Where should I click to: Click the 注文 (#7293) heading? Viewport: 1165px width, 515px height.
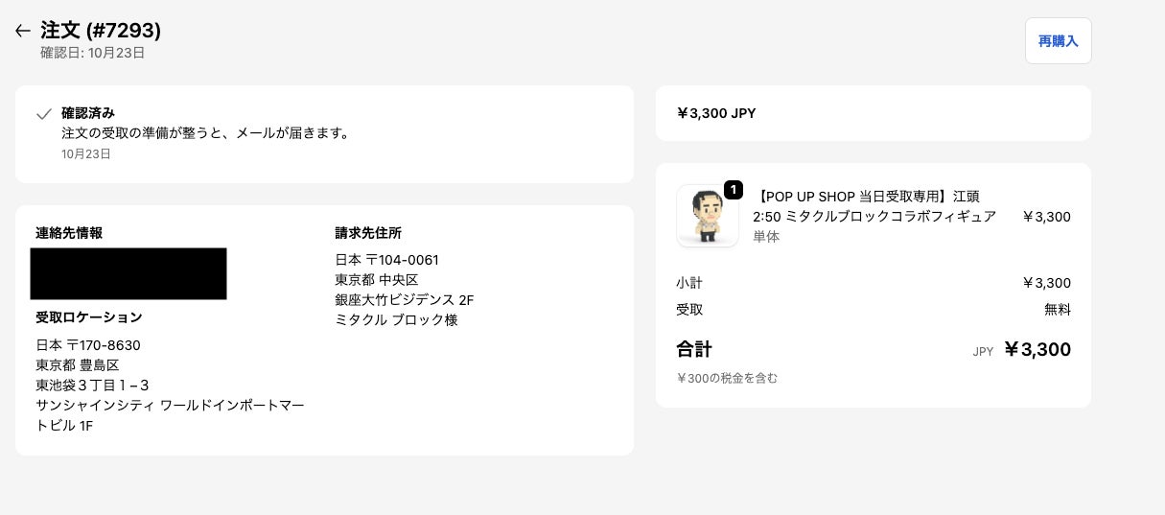pyautogui.click(x=101, y=31)
